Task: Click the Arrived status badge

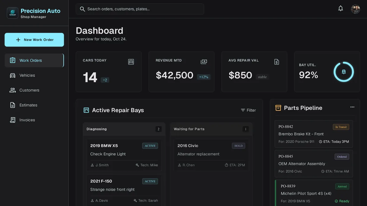Action: pos(342,186)
